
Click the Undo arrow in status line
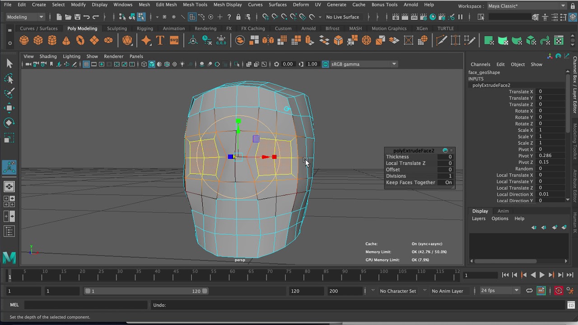pos(87,17)
